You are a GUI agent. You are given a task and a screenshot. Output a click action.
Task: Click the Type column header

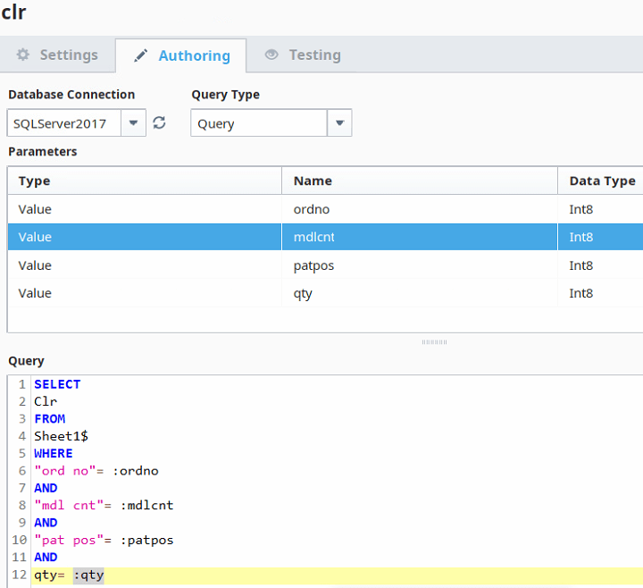143,181
